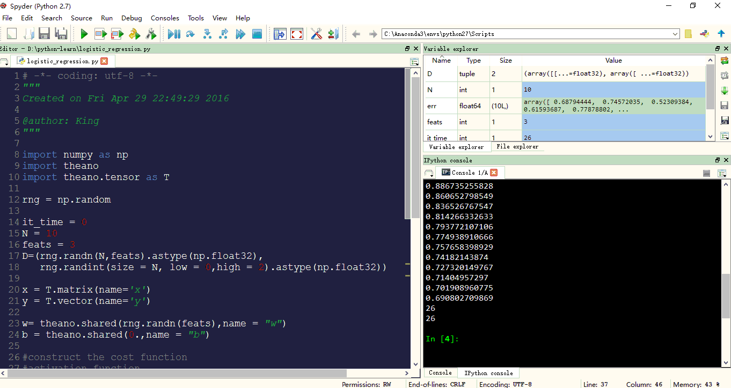731x388 pixels.
Task: Open the Source menu
Action: click(82, 18)
